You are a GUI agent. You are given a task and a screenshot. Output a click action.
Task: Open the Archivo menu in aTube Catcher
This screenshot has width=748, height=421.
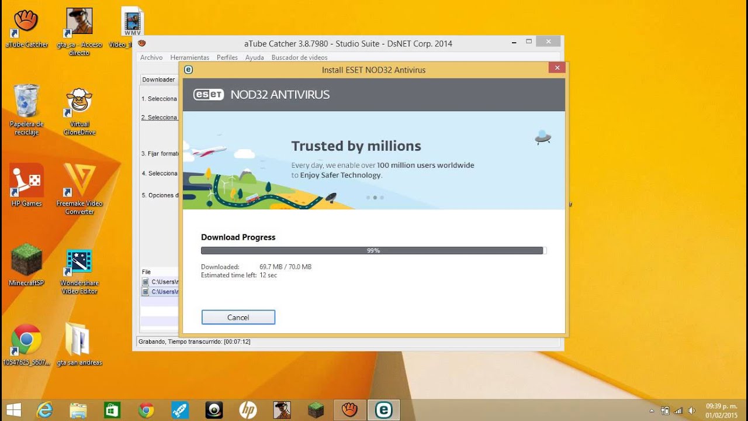pyautogui.click(x=151, y=57)
